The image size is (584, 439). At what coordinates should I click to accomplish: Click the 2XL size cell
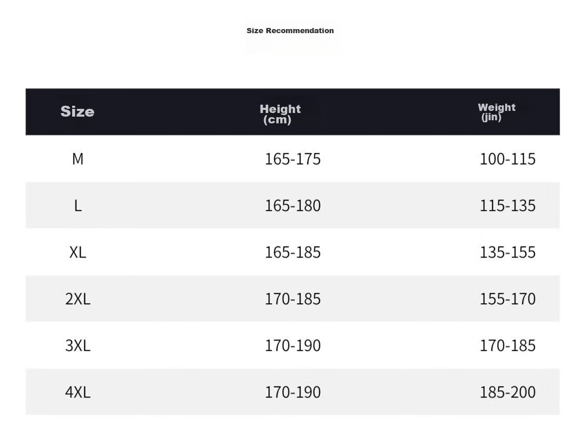click(77, 299)
